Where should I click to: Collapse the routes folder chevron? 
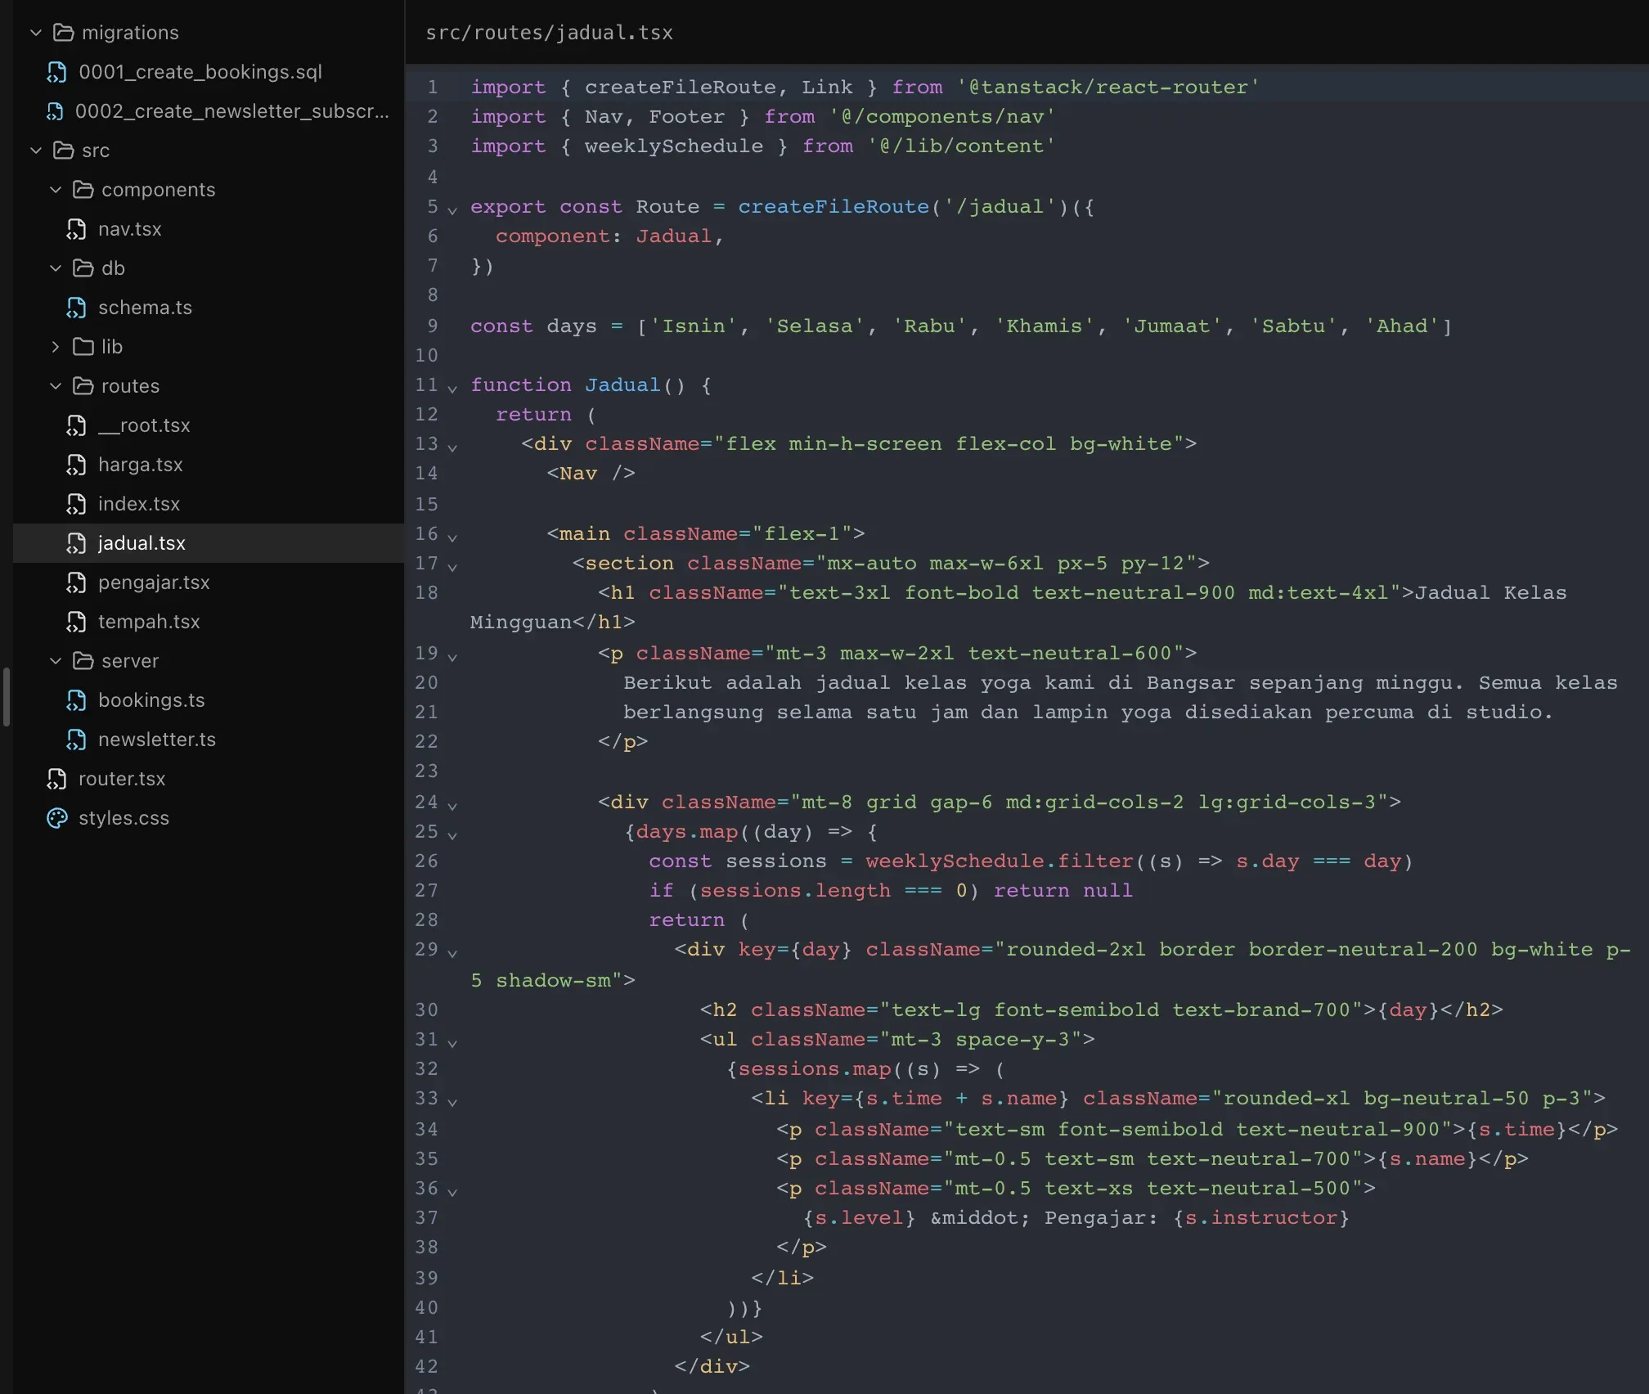pos(55,386)
